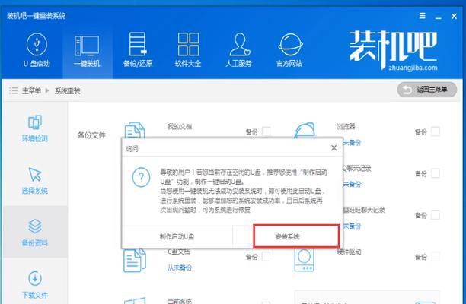Click 从未备份 link under C盘文档

180,268
